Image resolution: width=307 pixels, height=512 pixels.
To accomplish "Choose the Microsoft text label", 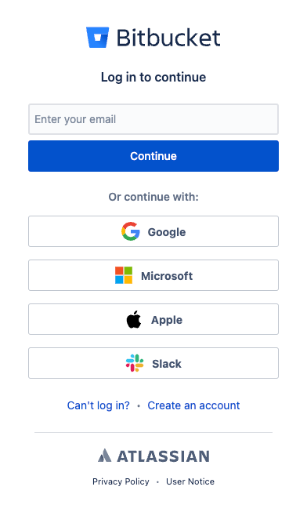I will tap(167, 276).
